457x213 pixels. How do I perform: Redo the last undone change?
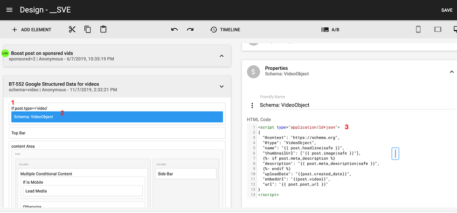tap(190, 29)
